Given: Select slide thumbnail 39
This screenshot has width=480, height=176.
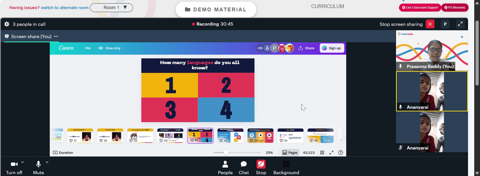Looking at the screenshot, I should point(140,136).
